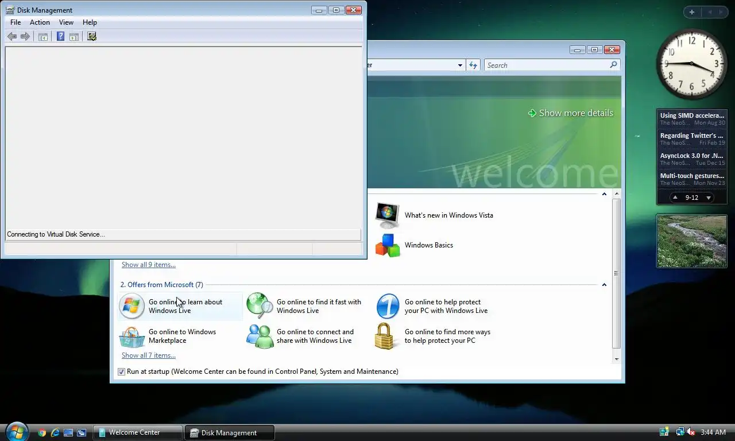Open Regarding Twitter's feed headline
The height and width of the screenshot is (441, 735).
pos(692,136)
